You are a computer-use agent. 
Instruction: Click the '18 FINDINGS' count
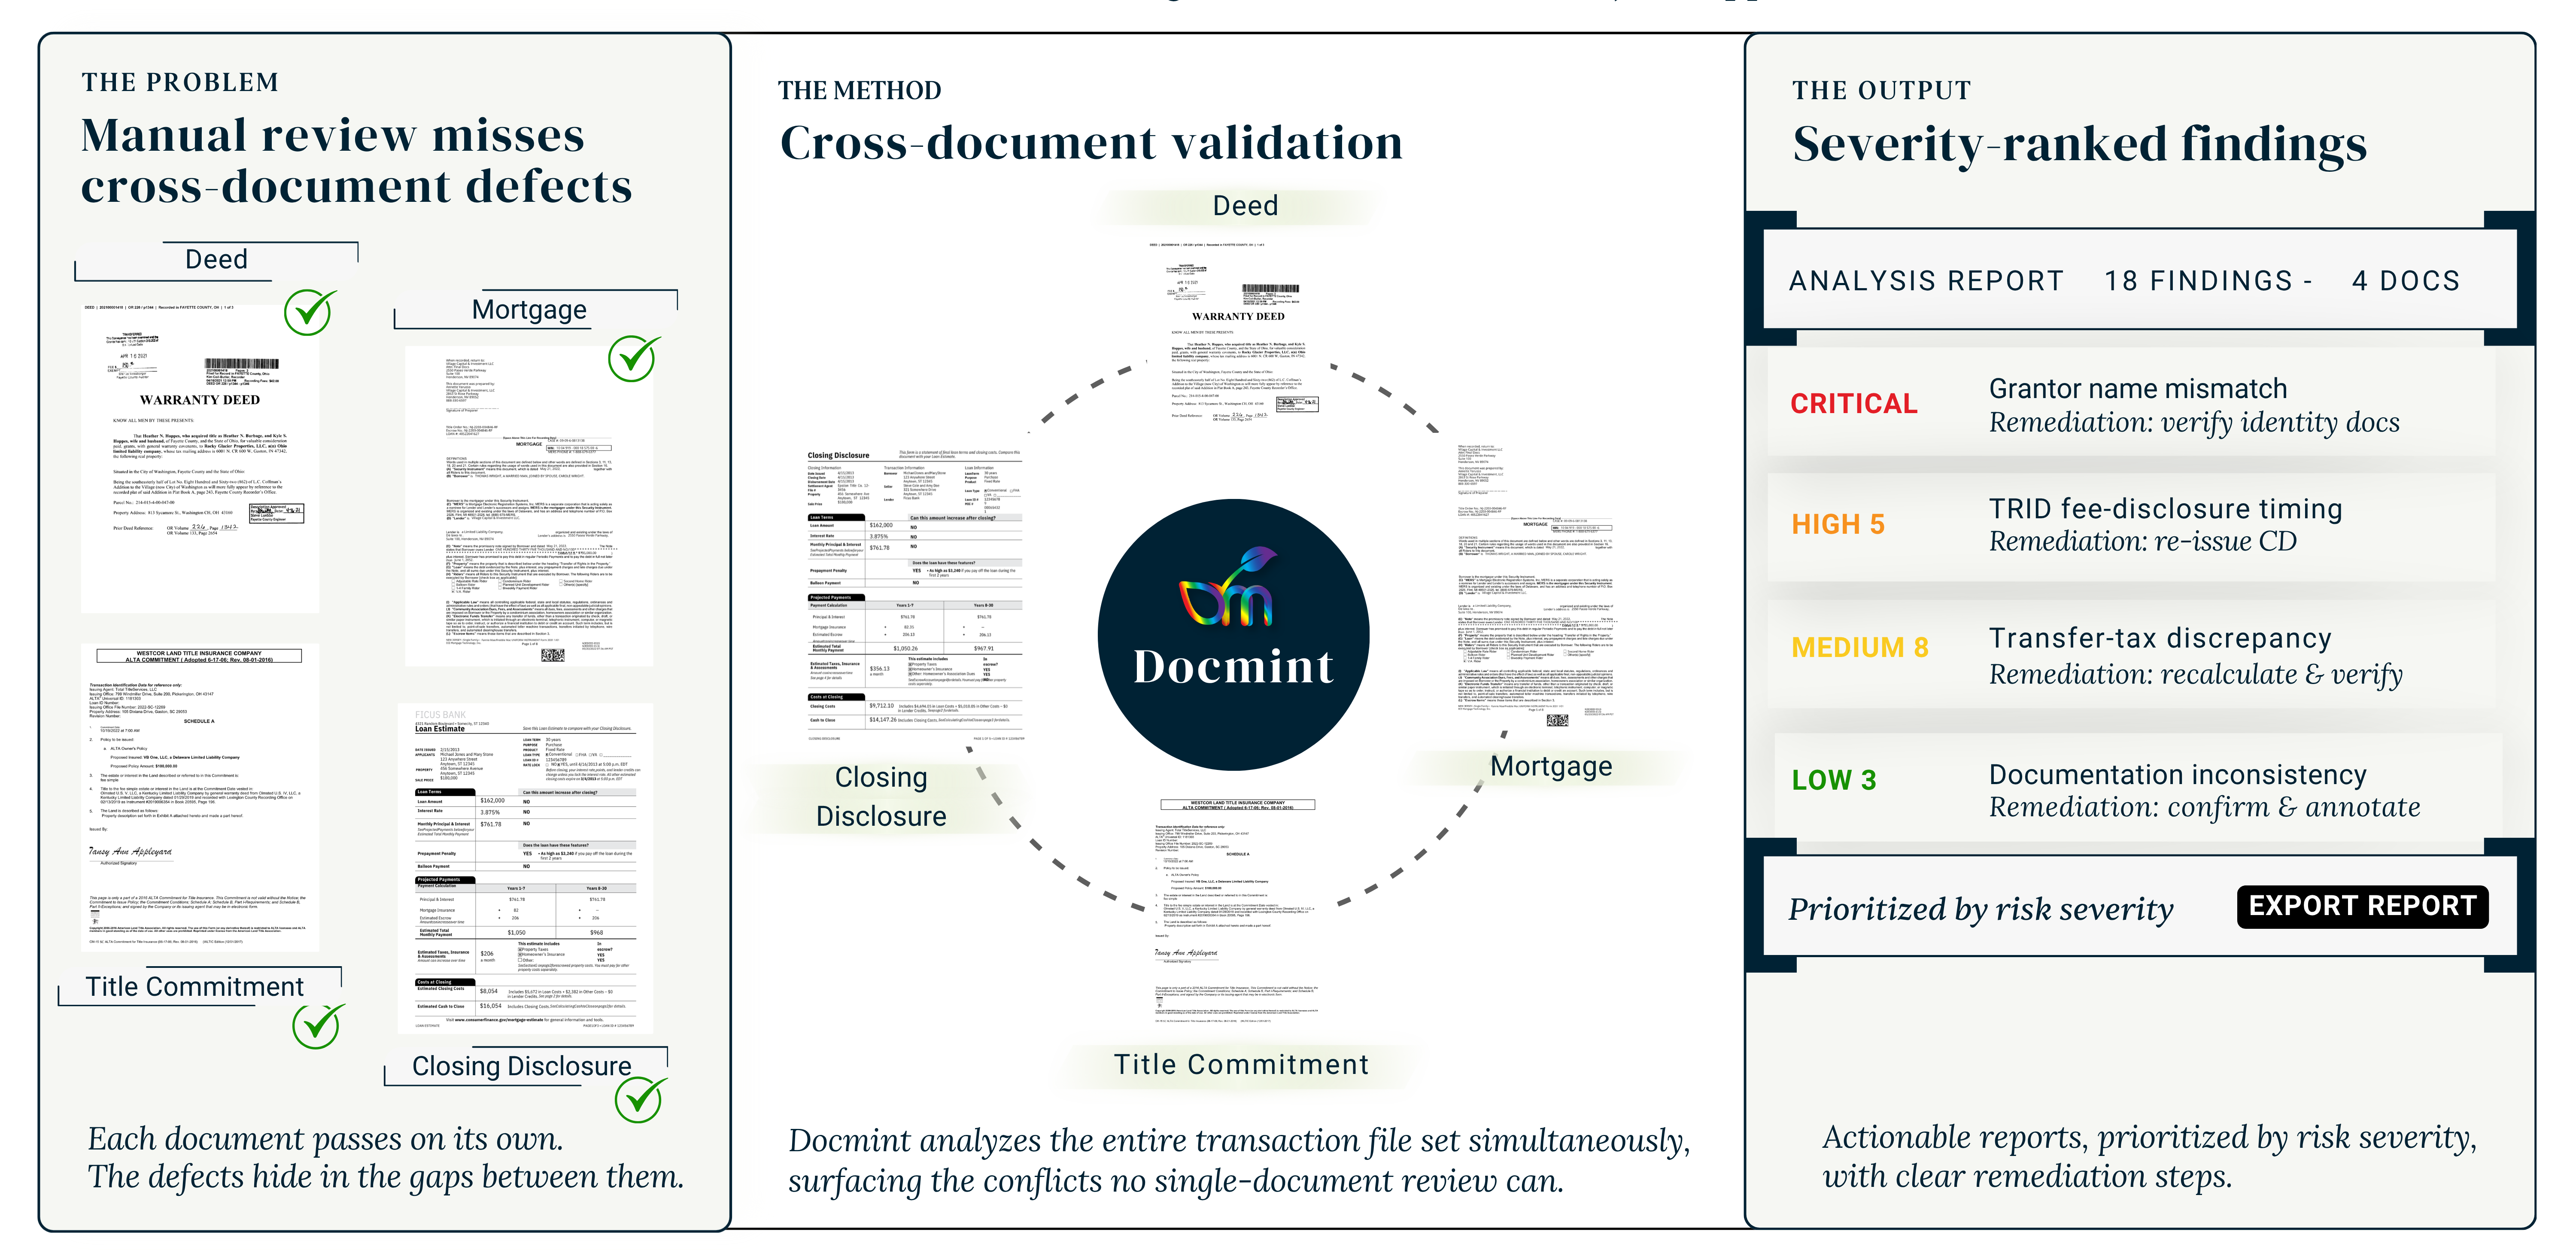(2198, 281)
